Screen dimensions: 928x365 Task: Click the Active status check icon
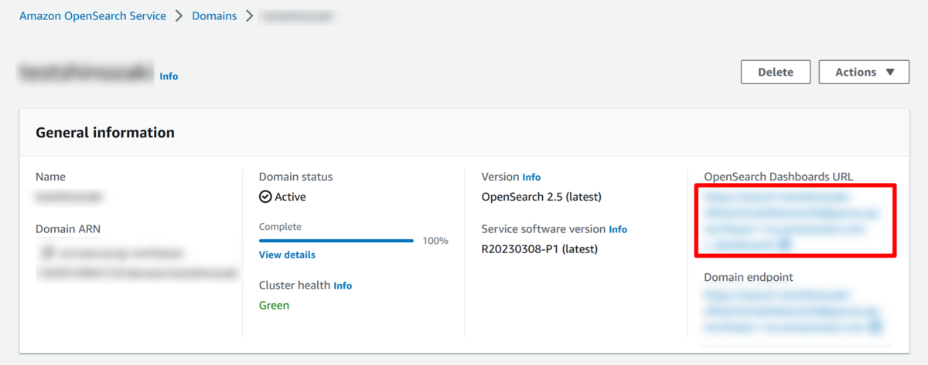click(x=265, y=197)
